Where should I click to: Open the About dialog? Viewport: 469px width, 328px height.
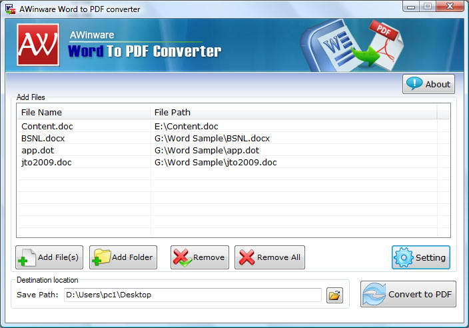click(x=428, y=84)
